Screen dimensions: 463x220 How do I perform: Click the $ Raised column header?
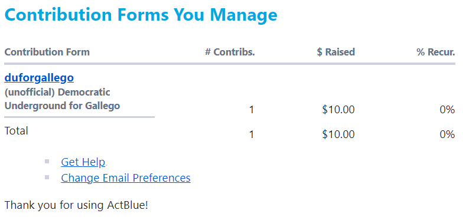(x=335, y=52)
